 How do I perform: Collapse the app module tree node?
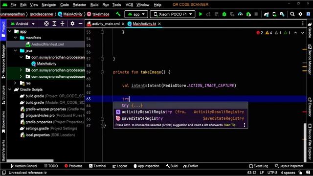pos(10,31)
